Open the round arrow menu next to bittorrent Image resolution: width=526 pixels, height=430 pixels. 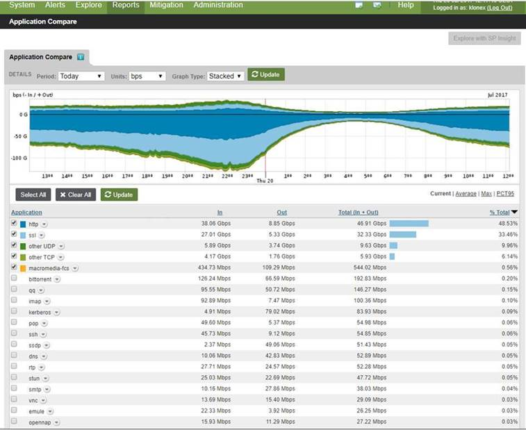pos(57,279)
